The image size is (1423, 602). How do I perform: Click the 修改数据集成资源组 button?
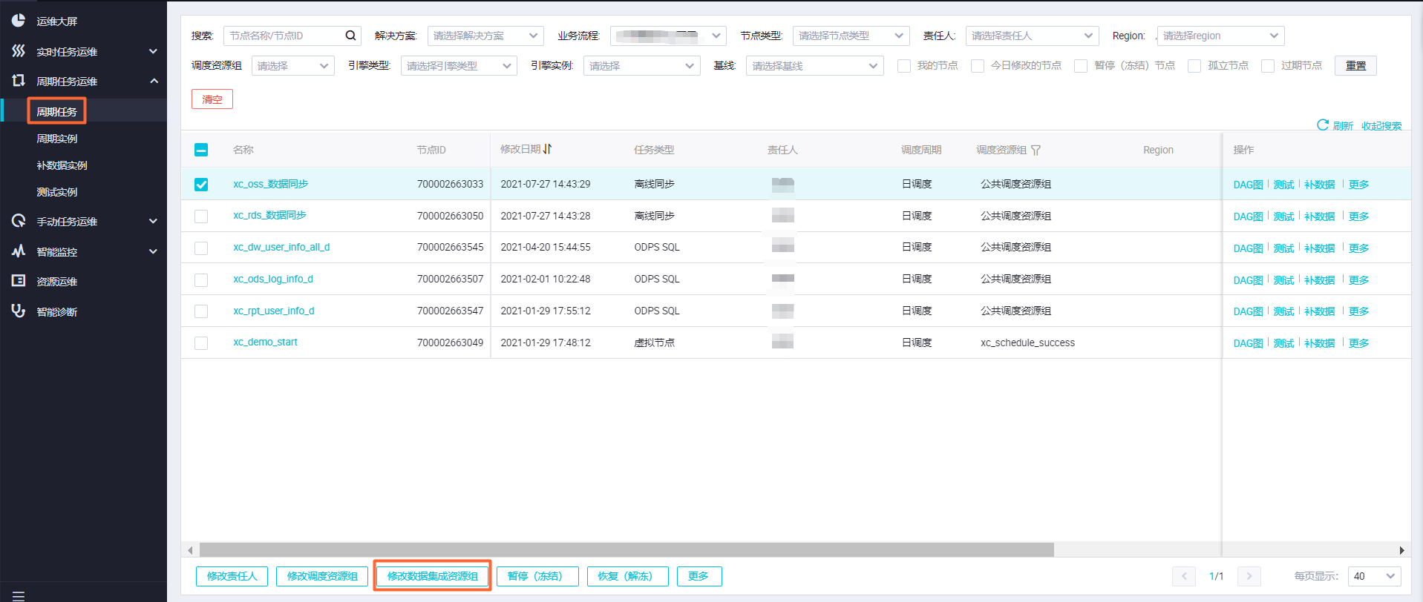click(433, 576)
